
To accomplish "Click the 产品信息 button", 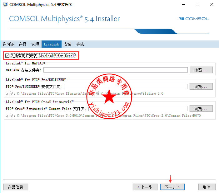I will (x=16, y=187).
